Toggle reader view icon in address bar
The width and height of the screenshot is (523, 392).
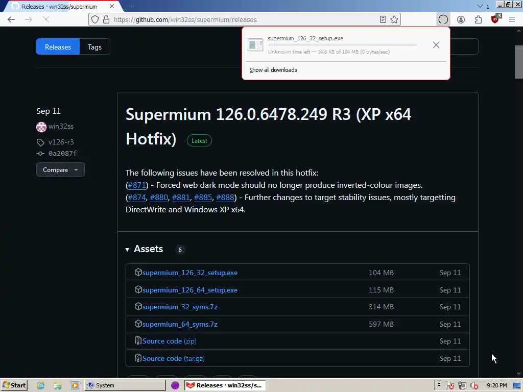(x=383, y=20)
